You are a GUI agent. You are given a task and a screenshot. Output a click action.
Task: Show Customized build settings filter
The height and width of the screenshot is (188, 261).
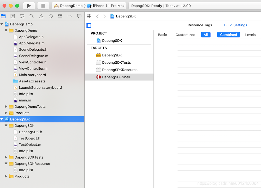185,35
